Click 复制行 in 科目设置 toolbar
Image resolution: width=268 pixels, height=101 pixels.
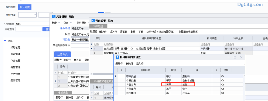tap(124, 31)
